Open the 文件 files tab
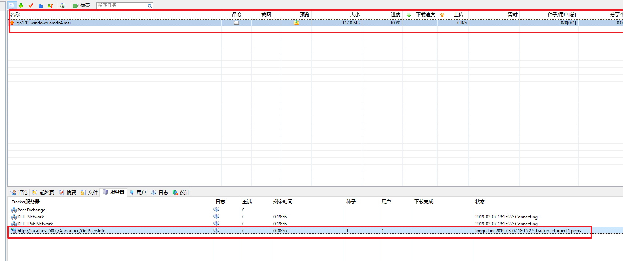Viewport: 623px width, 261px height. pos(89,193)
